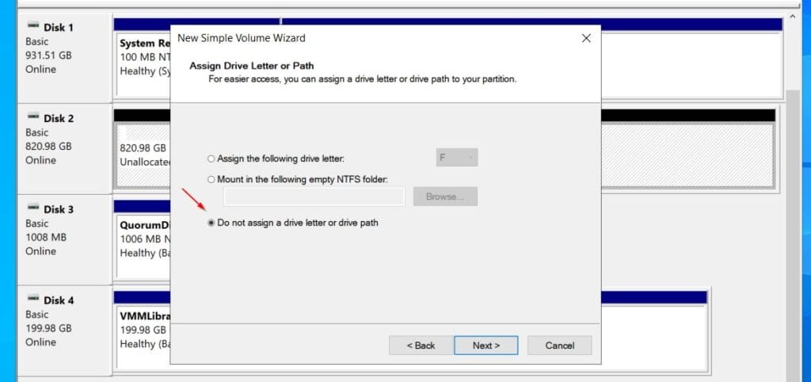Click the 'Assign Drive Letter or Path' heading
Viewport: 811px width, 382px height.
(252, 66)
